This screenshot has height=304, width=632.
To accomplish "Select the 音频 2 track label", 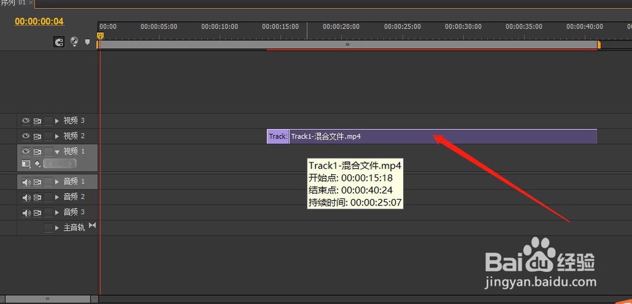I will (74, 197).
